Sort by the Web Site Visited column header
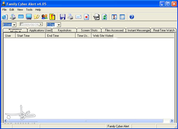 click(x=133, y=36)
